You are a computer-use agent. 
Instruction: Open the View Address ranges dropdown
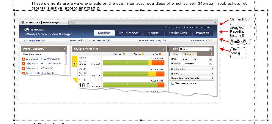pos(210,59)
